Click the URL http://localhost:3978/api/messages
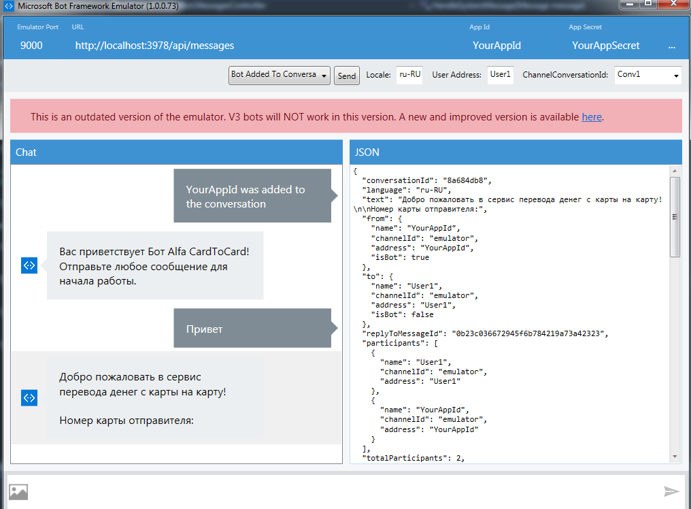The width and height of the screenshot is (691, 509). (x=154, y=46)
